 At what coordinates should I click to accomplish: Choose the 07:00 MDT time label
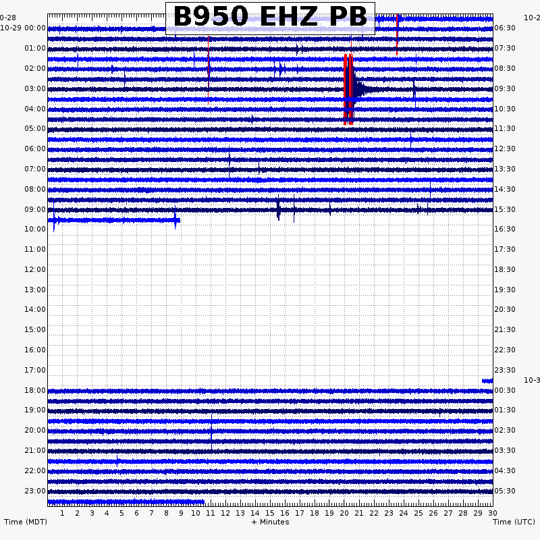[x=35, y=169]
